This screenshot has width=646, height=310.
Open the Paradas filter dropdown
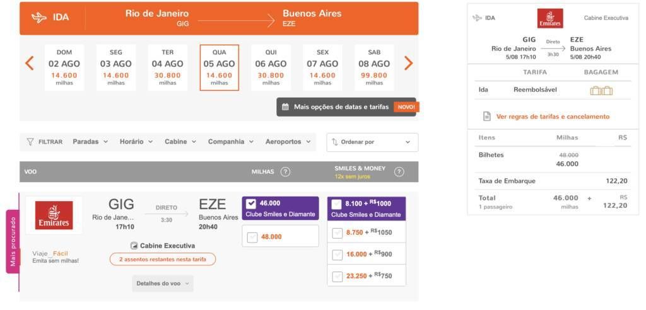point(90,142)
